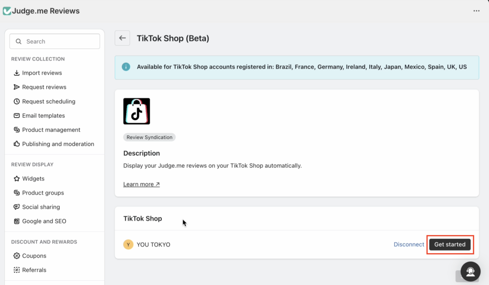Open Product management in the sidebar

tap(51, 130)
